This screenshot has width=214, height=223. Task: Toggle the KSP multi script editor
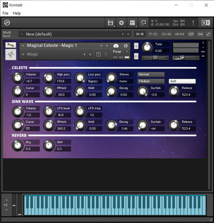(x=191, y=34)
